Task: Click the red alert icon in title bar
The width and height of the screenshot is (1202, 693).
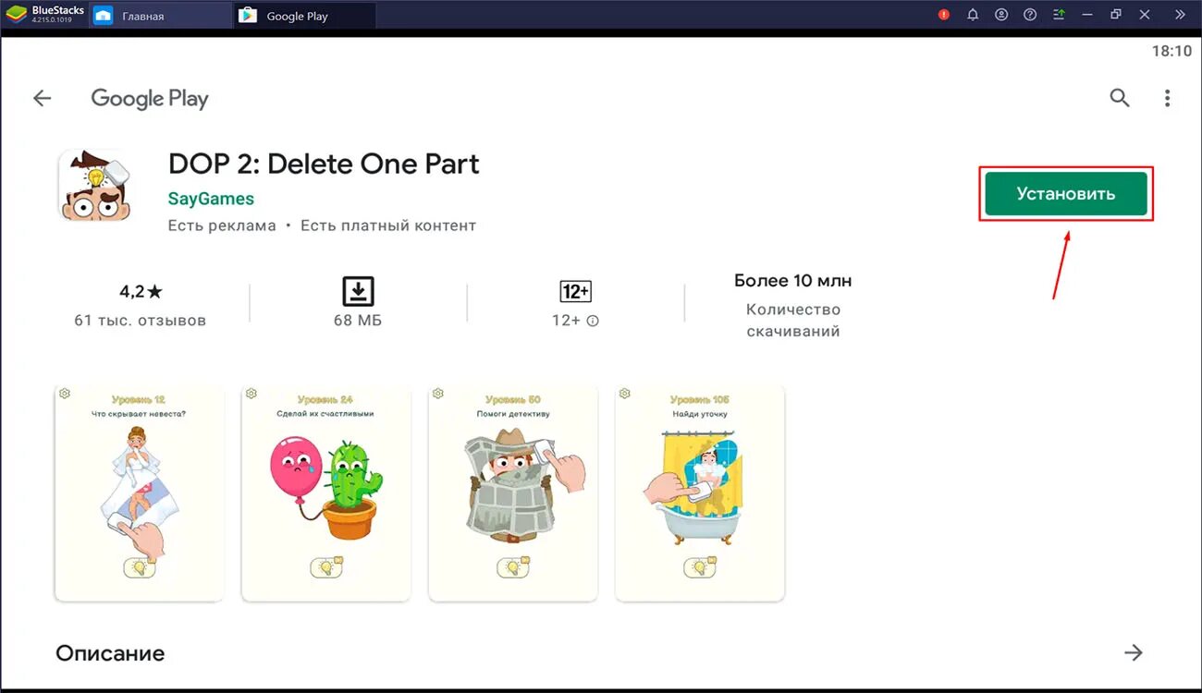Action: click(x=944, y=15)
